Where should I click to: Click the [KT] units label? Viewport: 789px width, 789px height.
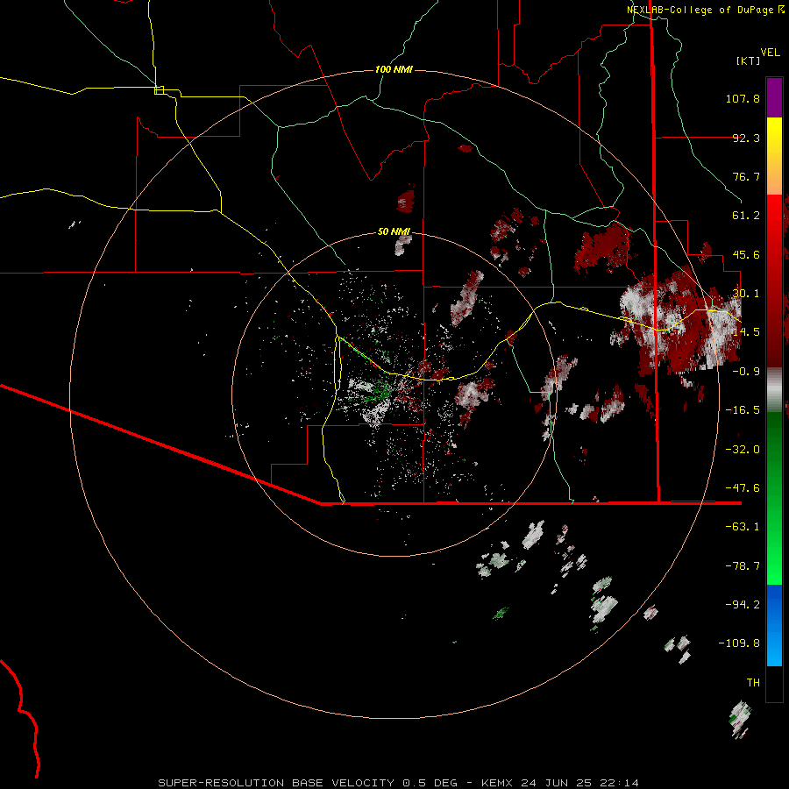749,60
